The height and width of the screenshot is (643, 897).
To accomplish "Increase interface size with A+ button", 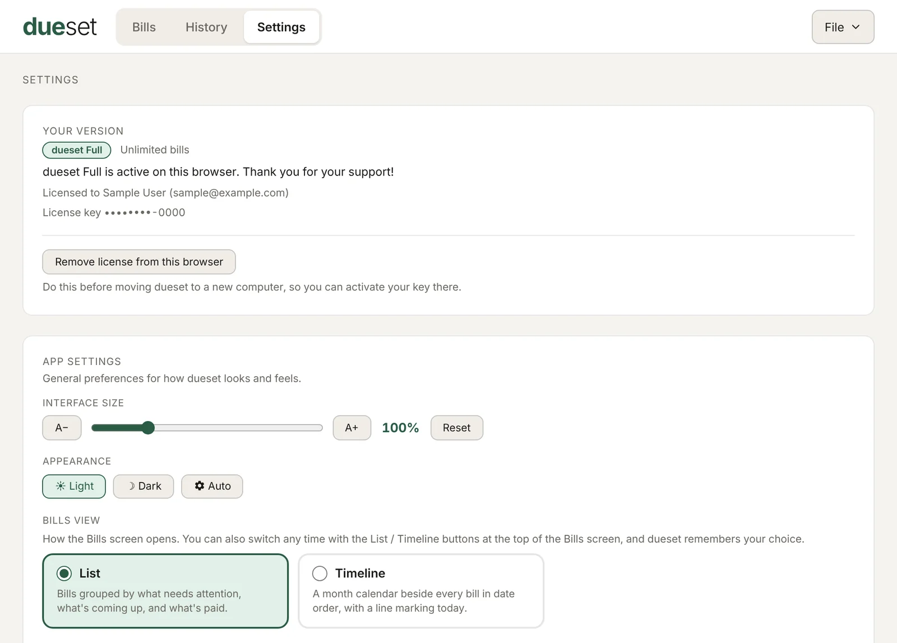I will (x=352, y=428).
